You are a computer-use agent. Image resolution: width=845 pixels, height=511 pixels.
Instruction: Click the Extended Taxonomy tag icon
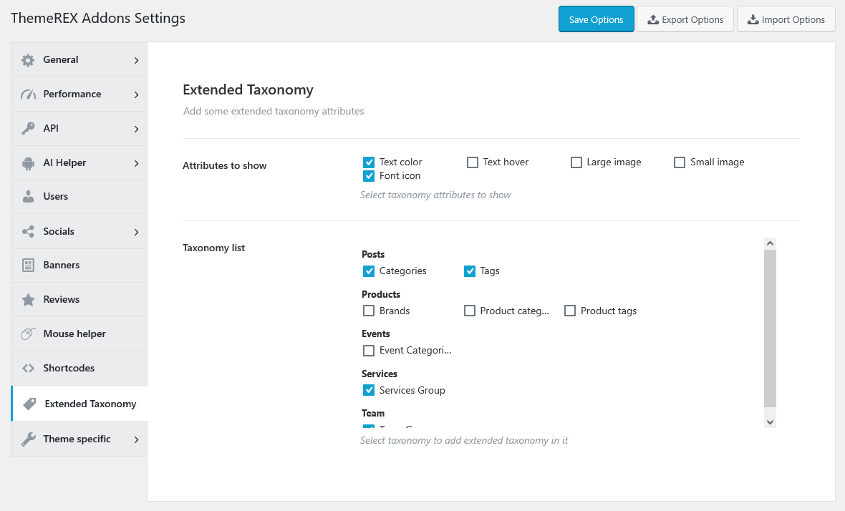pyautogui.click(x=29, y=404)
